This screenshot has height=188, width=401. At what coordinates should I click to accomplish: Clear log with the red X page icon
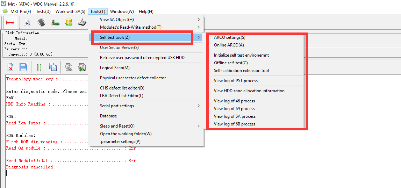(x=10, y=67)
